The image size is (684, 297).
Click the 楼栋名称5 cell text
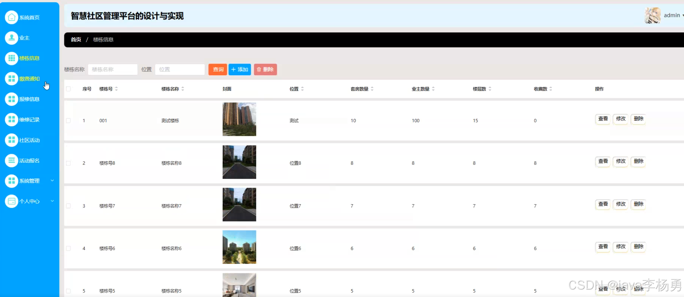click(x=172, y=291)
